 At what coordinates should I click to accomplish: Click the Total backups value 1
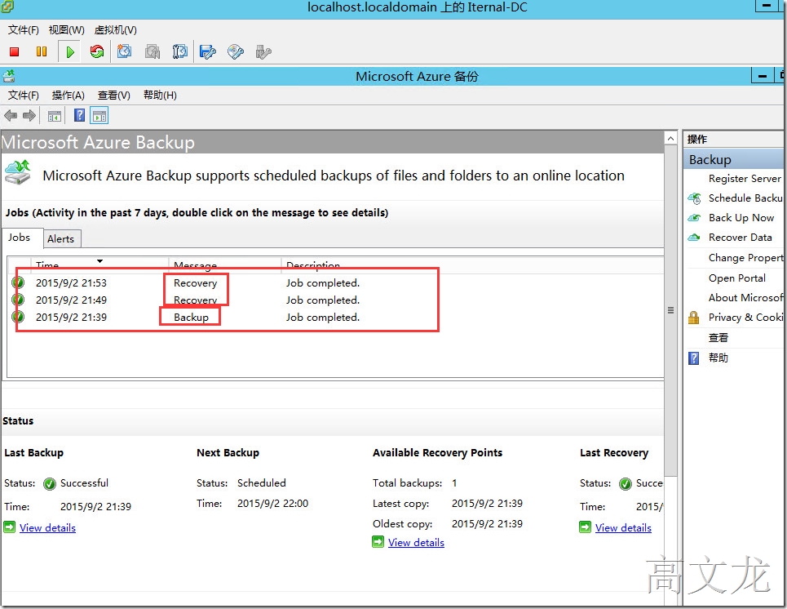pos(454,483)
